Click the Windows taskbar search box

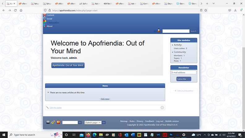tap(35, 135)
